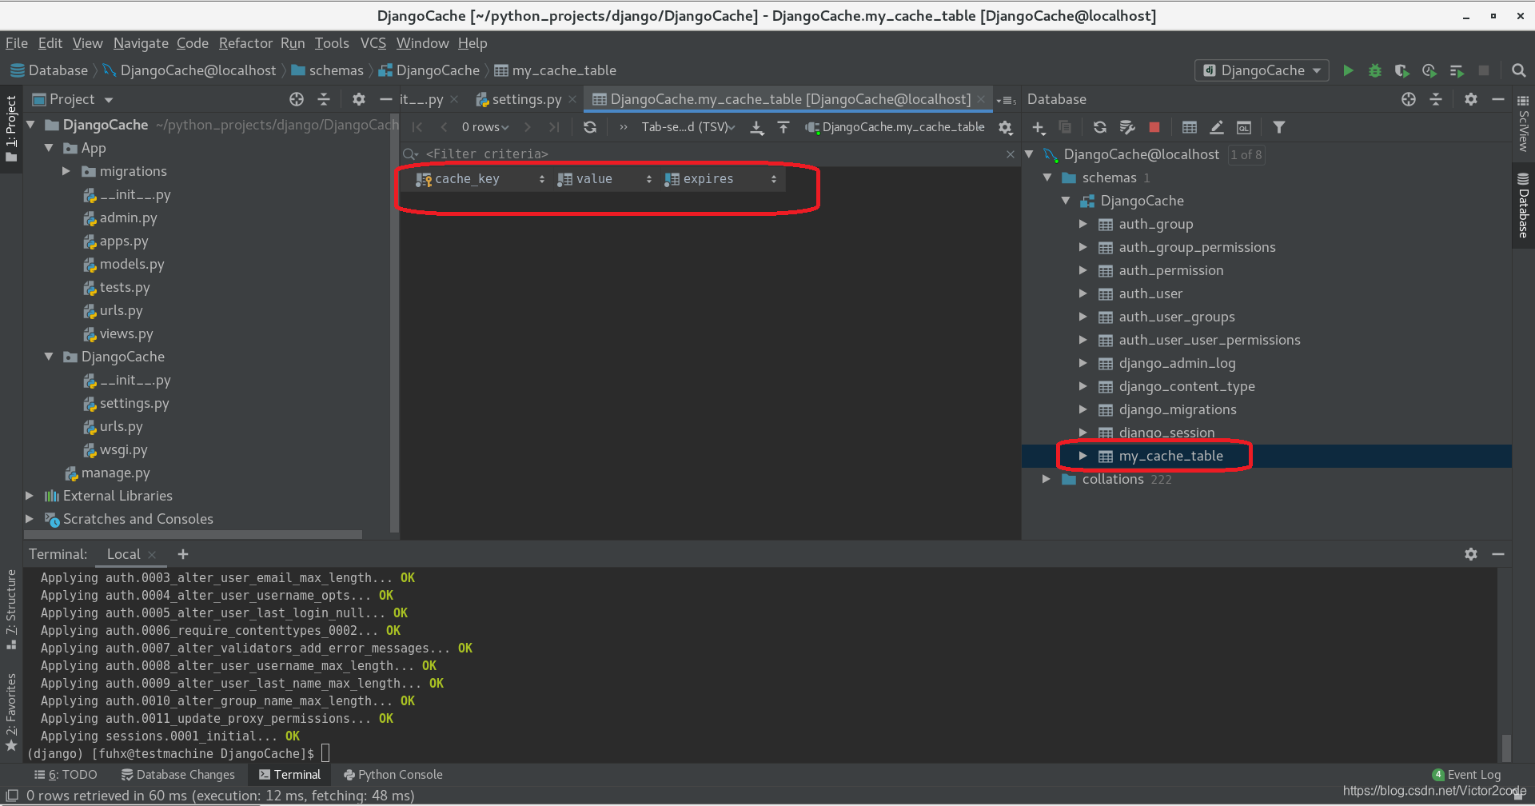Select views.py in Project tree

126,333
